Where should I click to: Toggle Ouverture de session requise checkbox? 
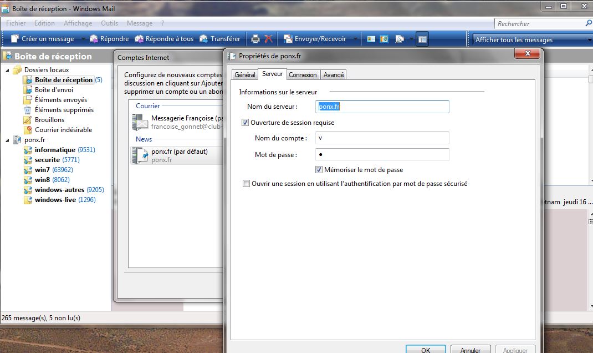245,122
